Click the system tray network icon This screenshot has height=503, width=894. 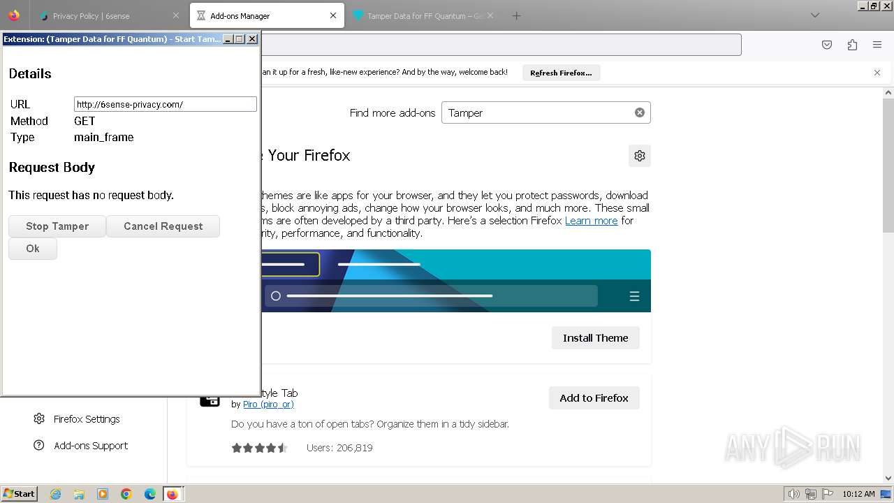811,494
